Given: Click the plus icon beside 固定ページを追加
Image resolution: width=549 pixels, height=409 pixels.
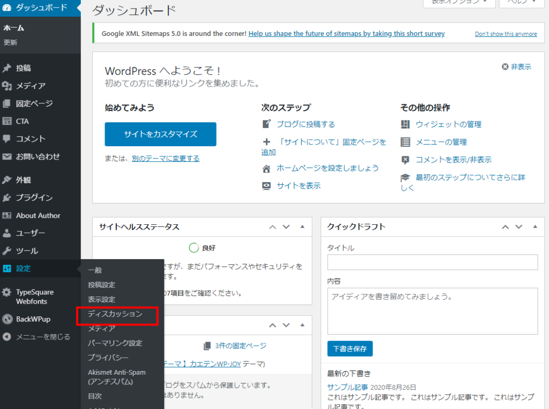Looking at the screenshot, I should click(266, 142).
